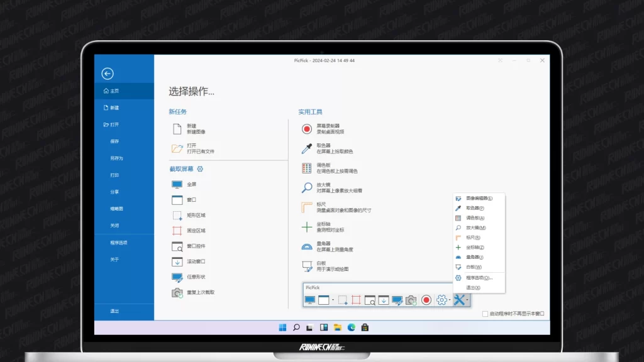Open 调色板 color palette in the 实用工具 list
The image size is (644, 362).
click(x=307, y=168)
